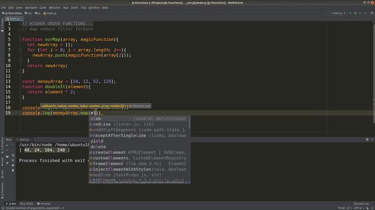Select 'yield' keyword suggestion

tap(139, 141)
